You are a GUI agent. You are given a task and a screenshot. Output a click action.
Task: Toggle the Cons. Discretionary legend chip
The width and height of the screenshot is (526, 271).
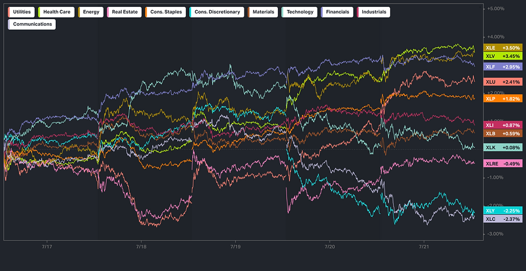coord(216,12)
